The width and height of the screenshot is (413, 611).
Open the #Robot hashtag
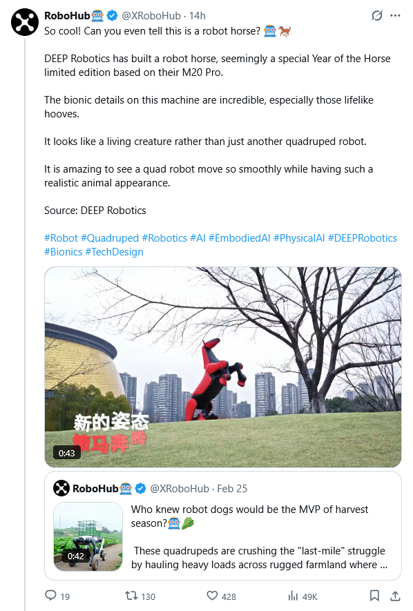(61, 238)
